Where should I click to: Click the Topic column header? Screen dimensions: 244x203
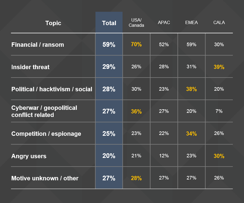pos(53,23)
